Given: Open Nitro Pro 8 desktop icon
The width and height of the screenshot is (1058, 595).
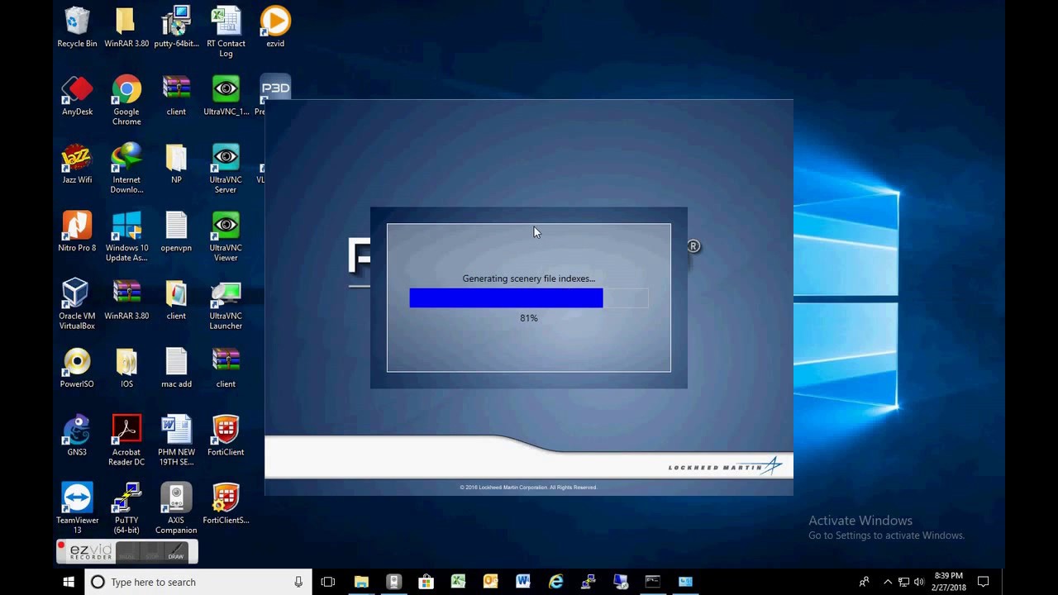Looking at the screenshot, I should (x=77, y=231).
